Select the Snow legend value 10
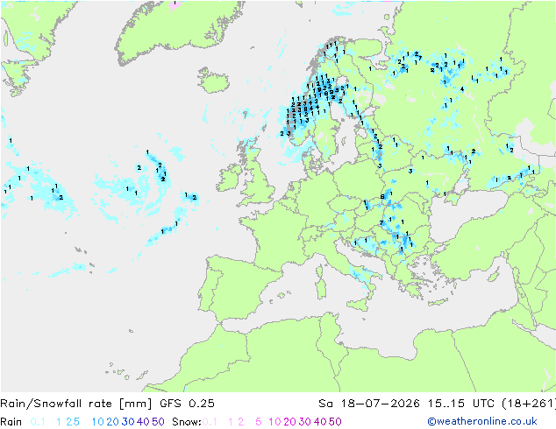 (x=274, y=422)
